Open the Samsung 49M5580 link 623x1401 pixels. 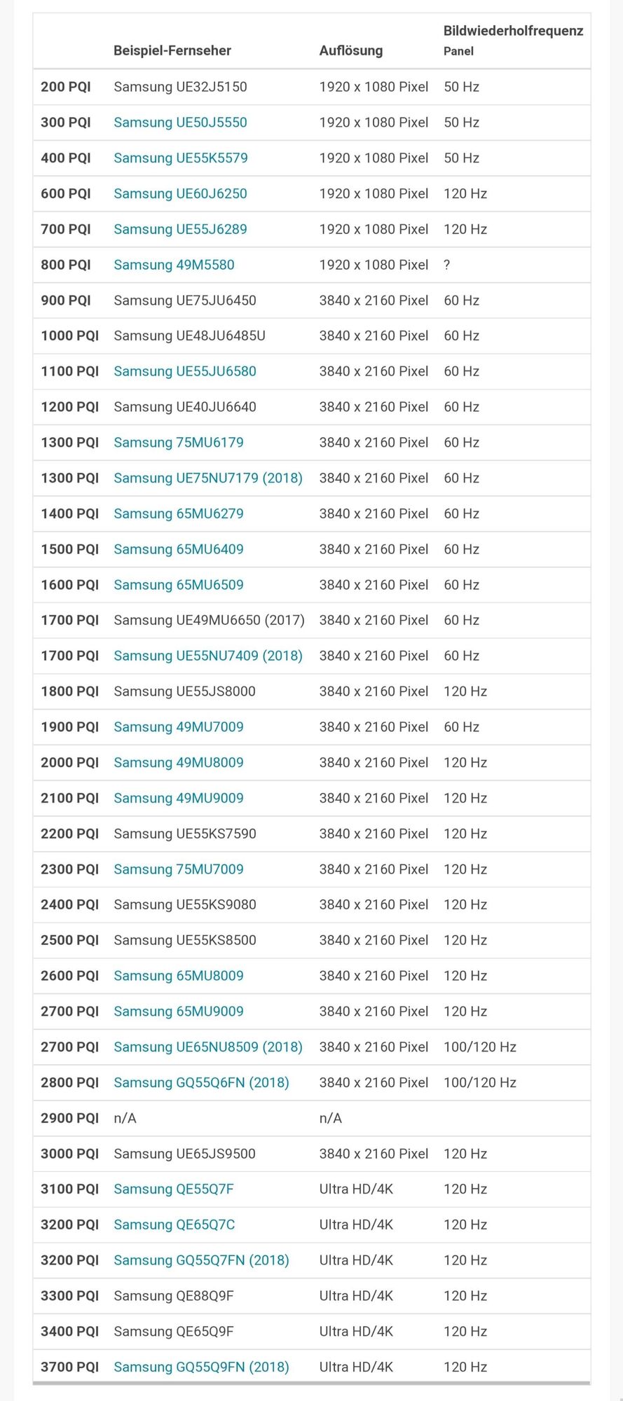(174, 265)
